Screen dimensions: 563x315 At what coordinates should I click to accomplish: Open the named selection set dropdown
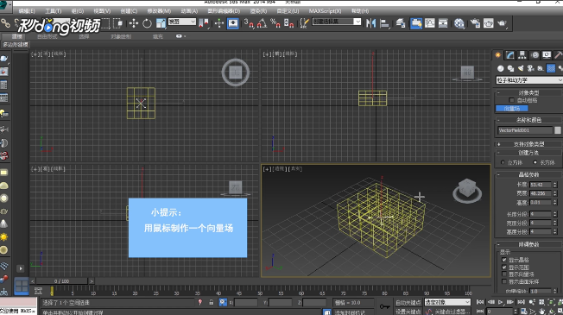click(337, 22)
